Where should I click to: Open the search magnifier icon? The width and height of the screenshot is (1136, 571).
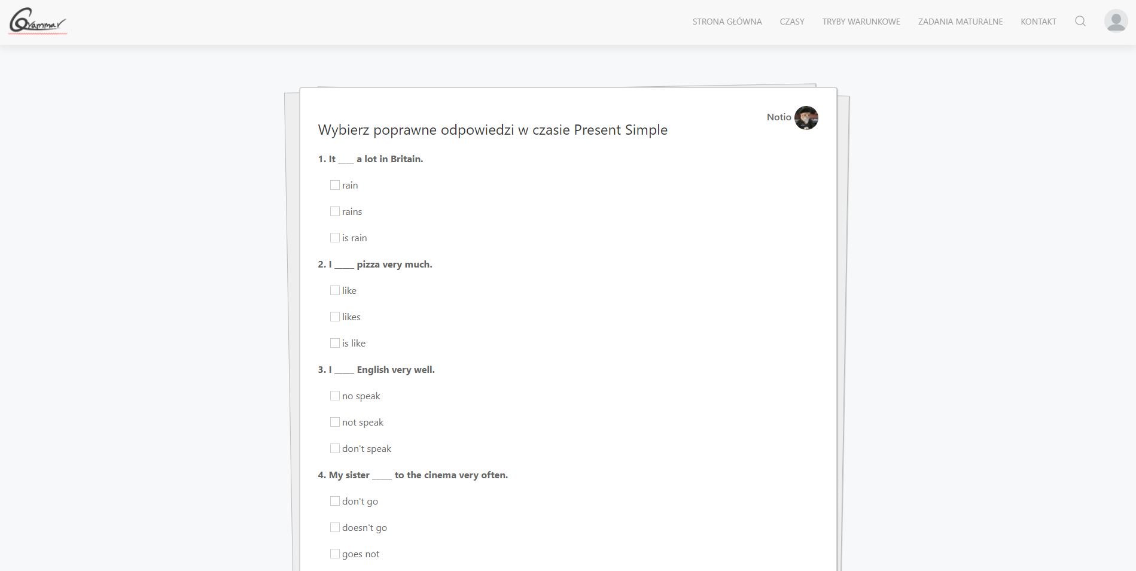pyautogui.click(x=1080, y=22)
